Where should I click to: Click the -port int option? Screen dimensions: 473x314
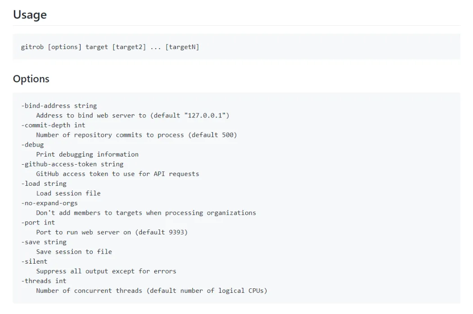click(x=38, y=222)
